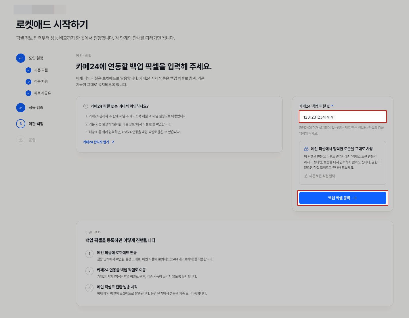Click the 카페24 백업 픽셀 ID field label

[x=316, y=106]
